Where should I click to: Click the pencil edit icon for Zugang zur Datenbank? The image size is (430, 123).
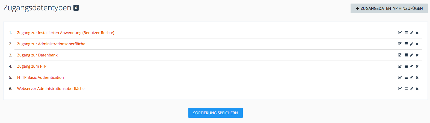[411, 55]
